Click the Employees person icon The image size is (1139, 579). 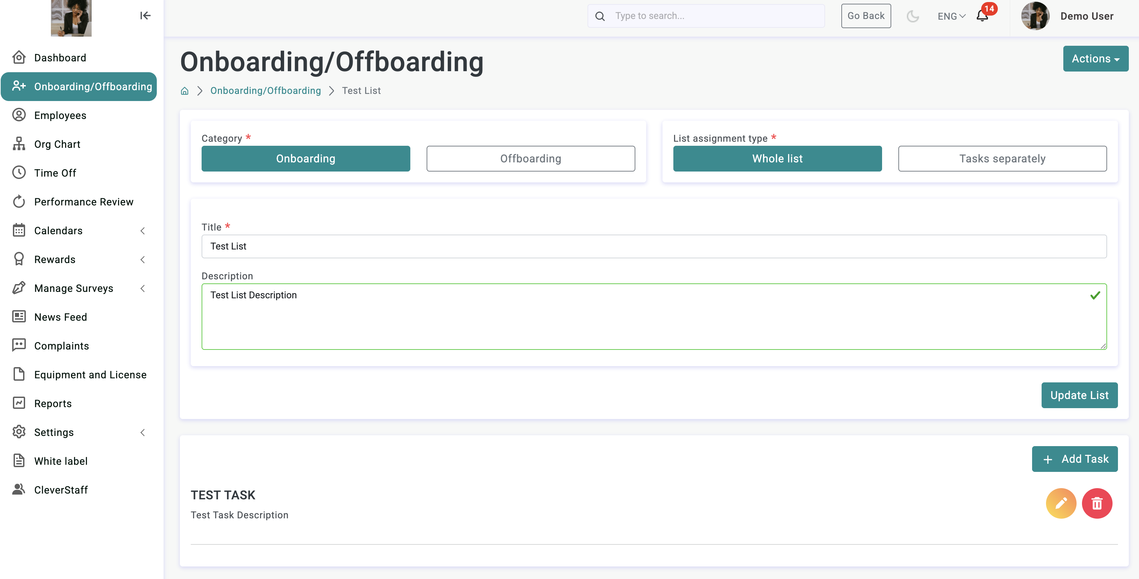click(19, 115)
